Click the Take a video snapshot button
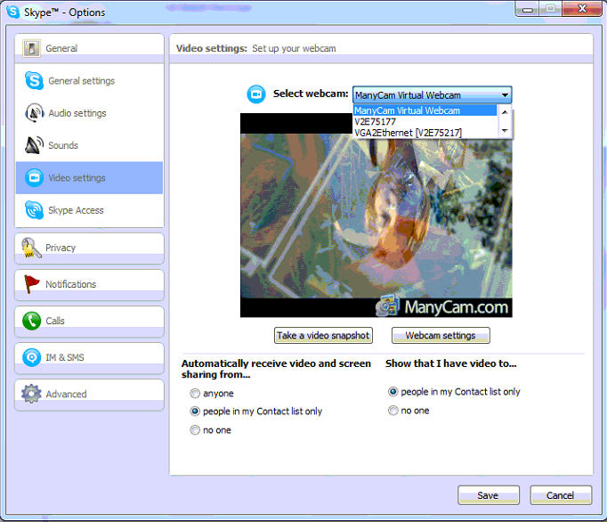607x522 pixels. 322,336
